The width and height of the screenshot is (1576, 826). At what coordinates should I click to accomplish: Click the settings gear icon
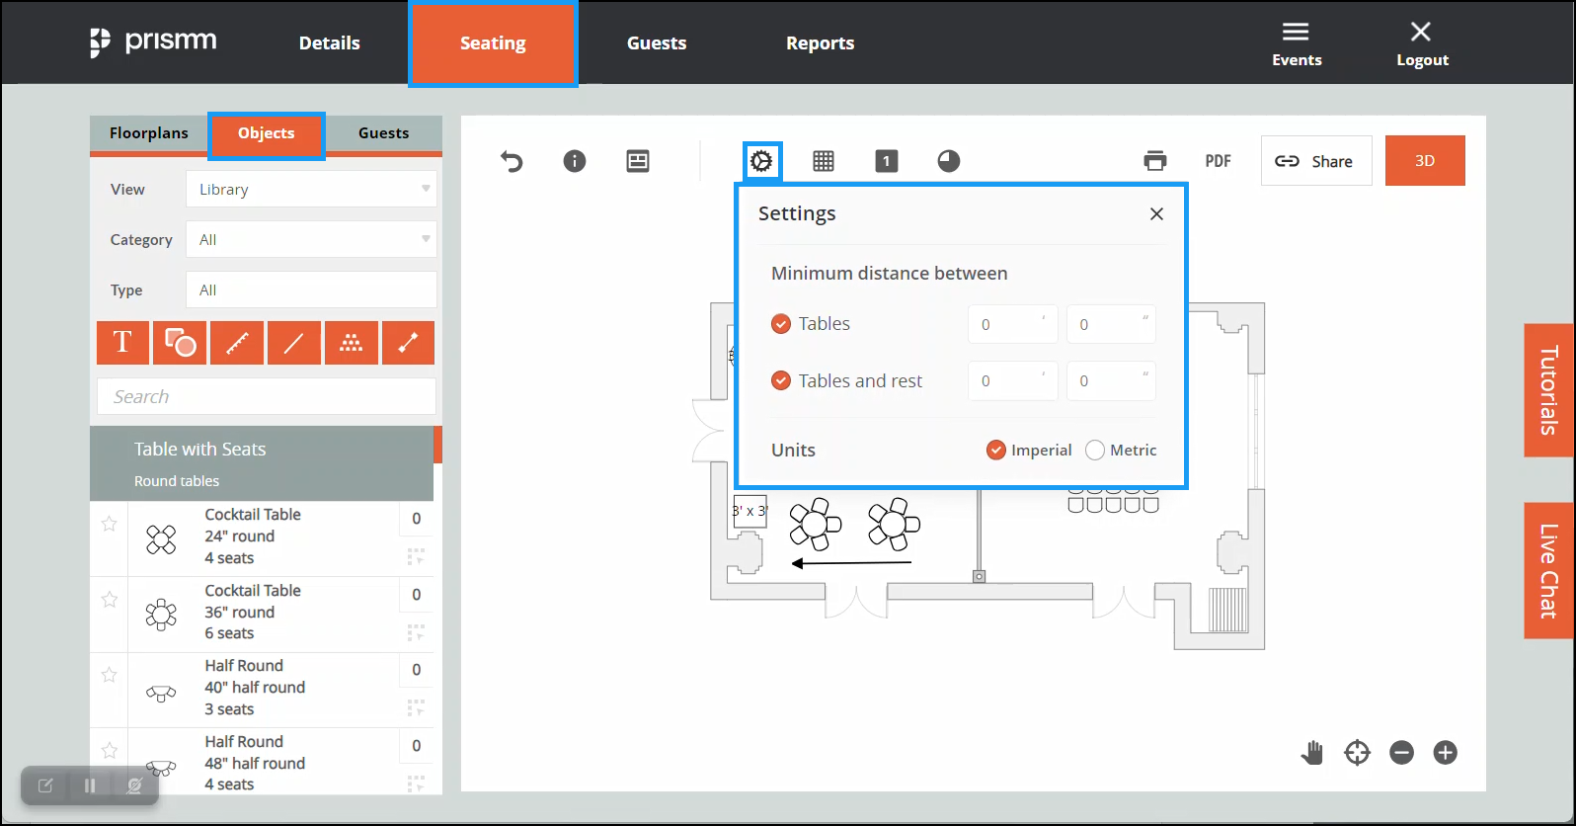[x=761, y=161]
